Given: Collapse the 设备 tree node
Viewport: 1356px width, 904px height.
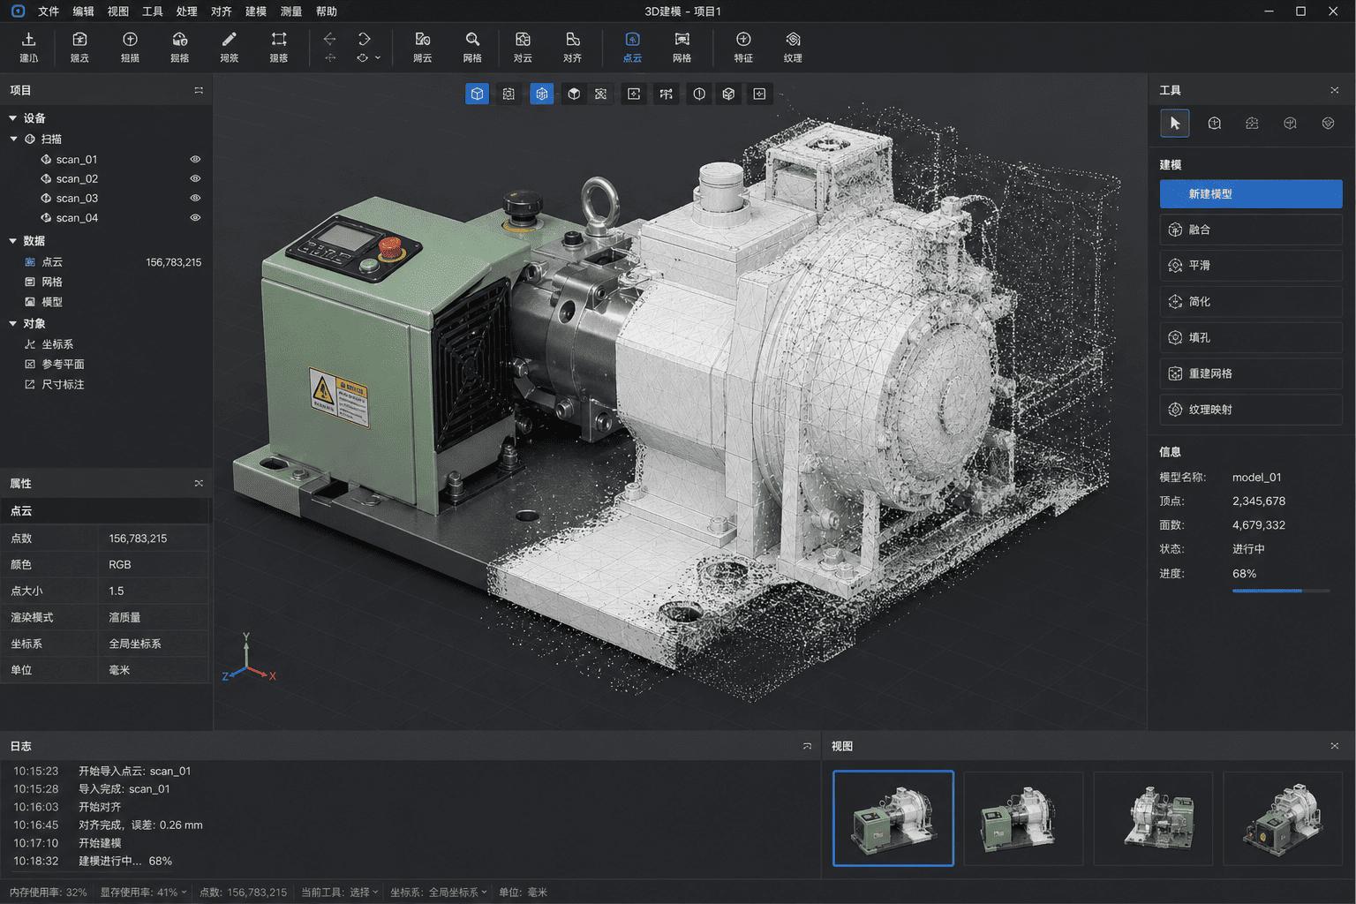Looking at the screenshot, I should click(12, 117).
